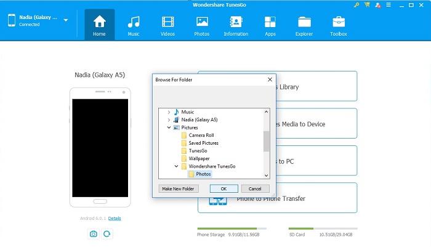Expand the Music folder node
This screenshot has height=247, width=431.
click(169, 111)
